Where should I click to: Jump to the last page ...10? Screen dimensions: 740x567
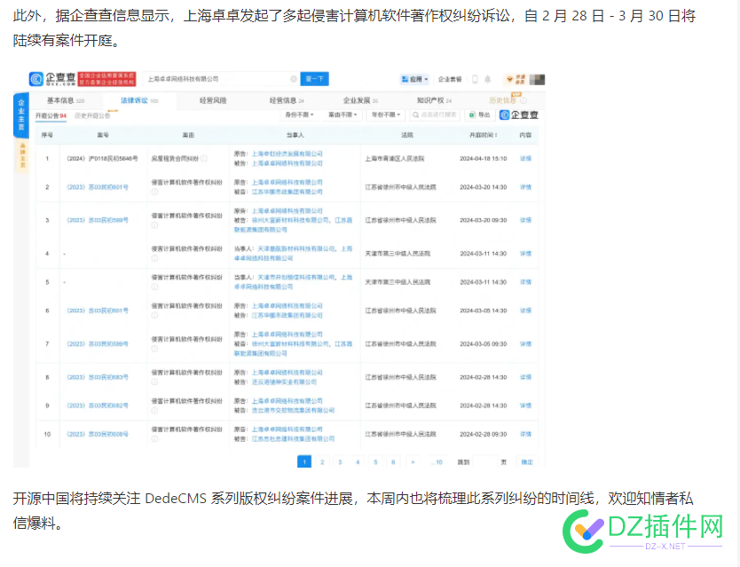coord(437,461)
